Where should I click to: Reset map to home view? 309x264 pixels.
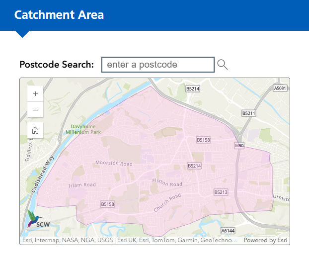tap(35, 130)
